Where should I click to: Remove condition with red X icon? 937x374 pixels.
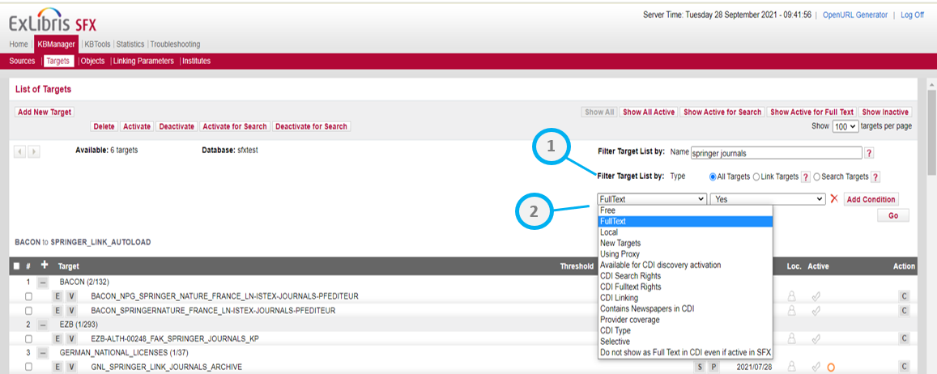(834, 199)
